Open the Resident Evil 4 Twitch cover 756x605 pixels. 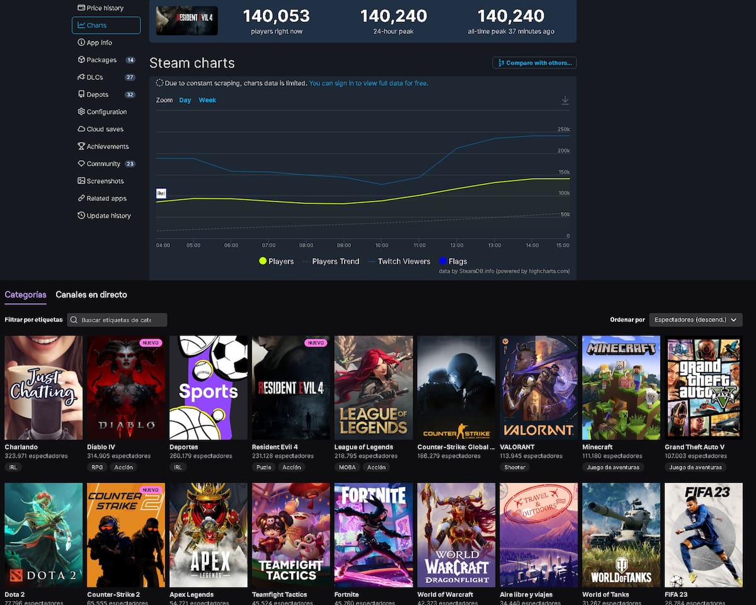(x=291, y=387)
